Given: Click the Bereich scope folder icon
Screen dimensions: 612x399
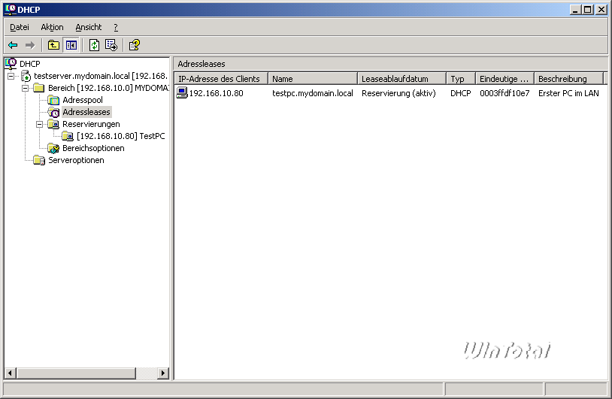Looking at the screenshot, I should pyautogui.click(x=38, y=88).
